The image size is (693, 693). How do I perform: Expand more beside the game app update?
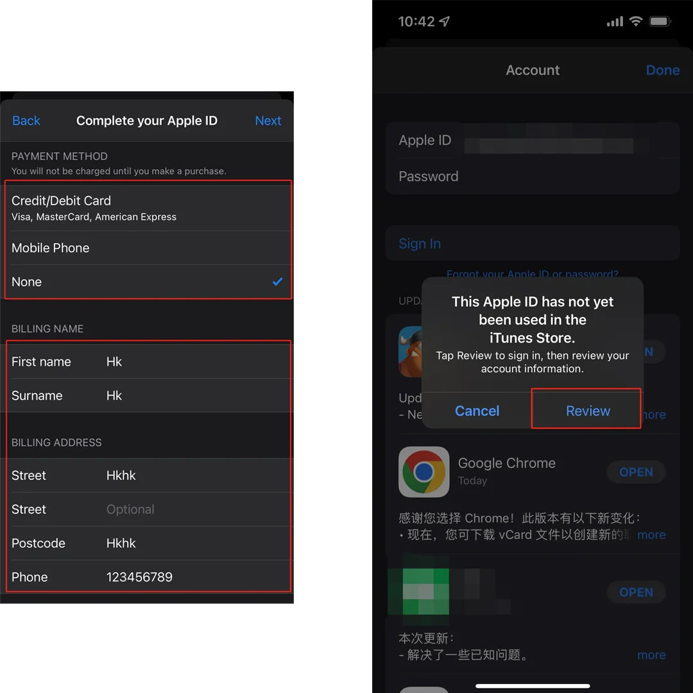(x=652, y=415)
